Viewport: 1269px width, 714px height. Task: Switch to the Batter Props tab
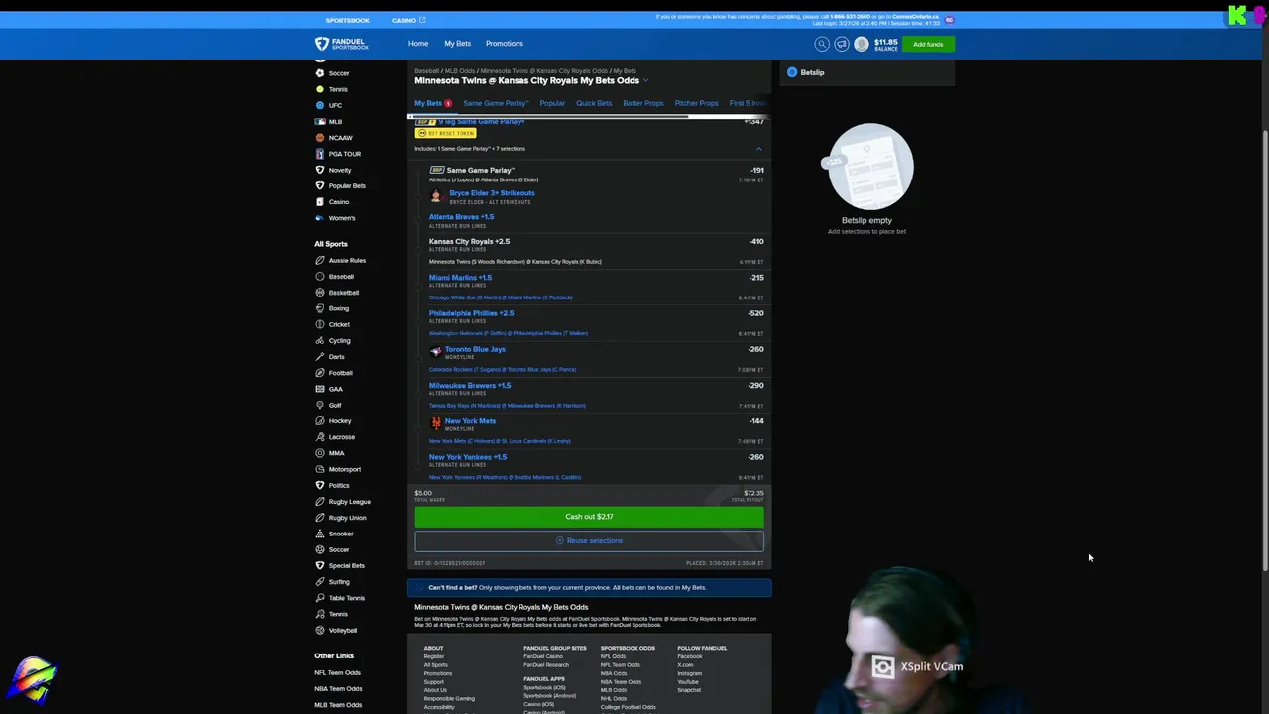[643, 103]
